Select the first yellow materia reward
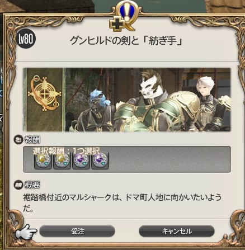Viewport: 245px width, 250px height. click(43, 160)
